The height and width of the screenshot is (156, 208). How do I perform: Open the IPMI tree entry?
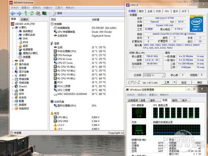(x=25, y=42)
